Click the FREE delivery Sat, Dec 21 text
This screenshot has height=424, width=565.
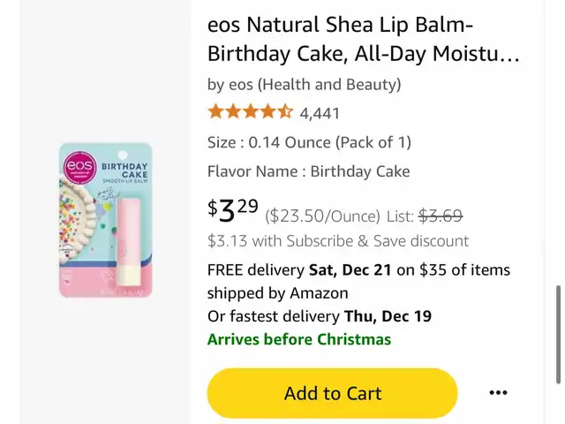[299, 269]
